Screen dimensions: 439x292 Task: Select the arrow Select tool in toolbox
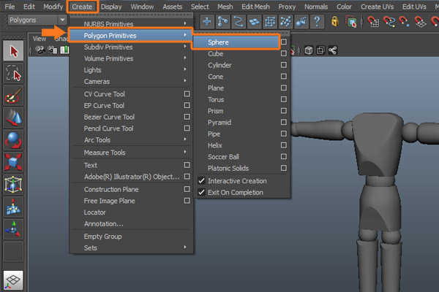click(13, 51)
